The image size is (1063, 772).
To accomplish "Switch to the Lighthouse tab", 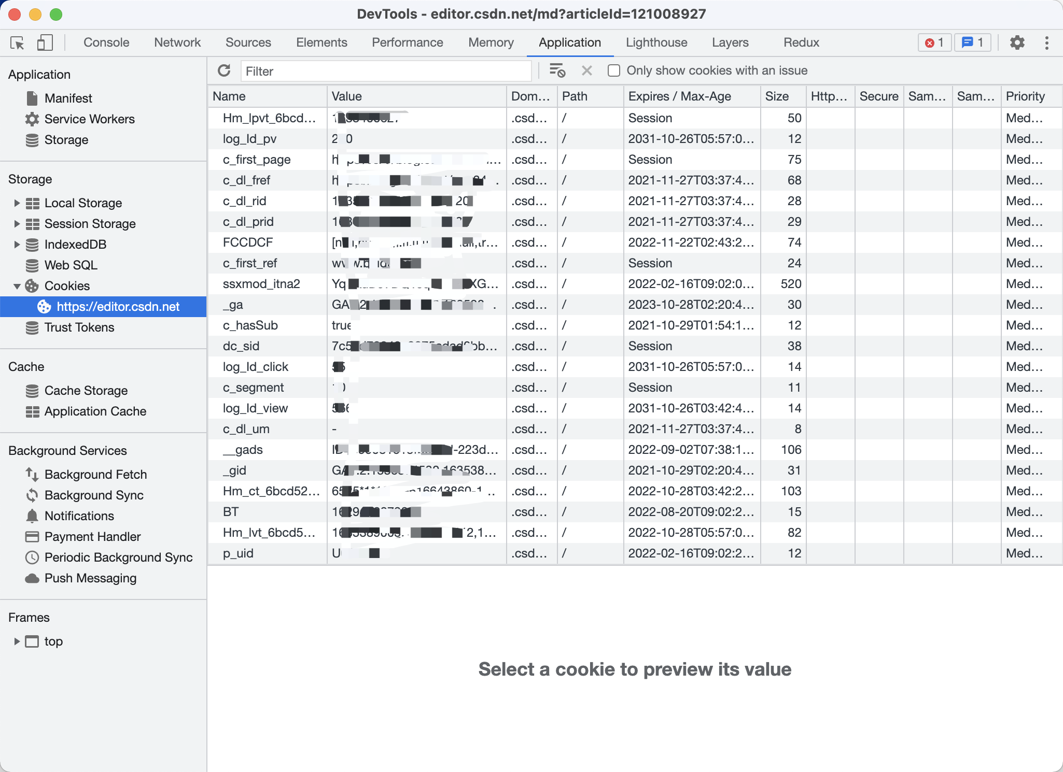I will pos(656,42).
